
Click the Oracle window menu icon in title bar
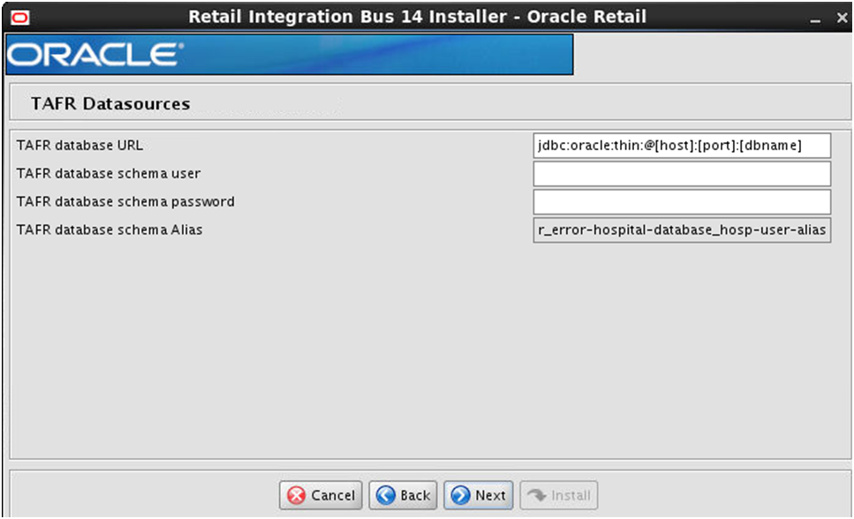coord(20,18)
